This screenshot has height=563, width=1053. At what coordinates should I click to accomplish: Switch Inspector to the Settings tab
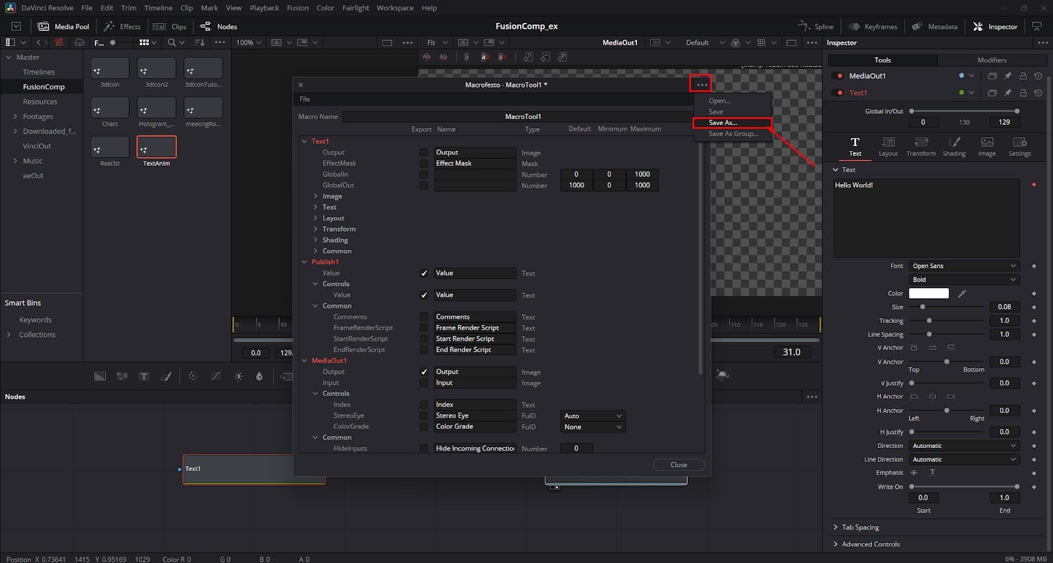[x=1019, y=147]
